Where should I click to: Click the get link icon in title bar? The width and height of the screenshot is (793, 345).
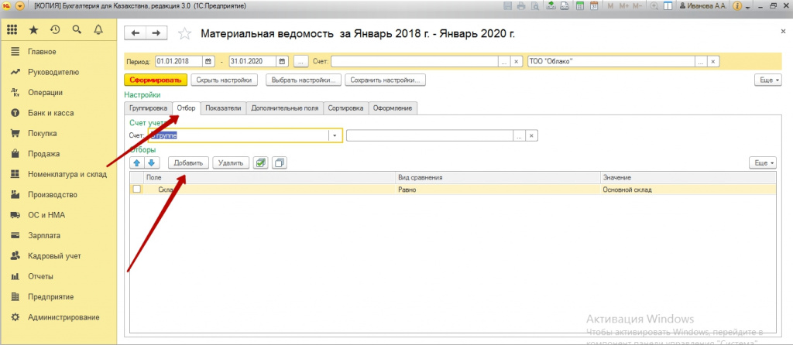(551, 6)
